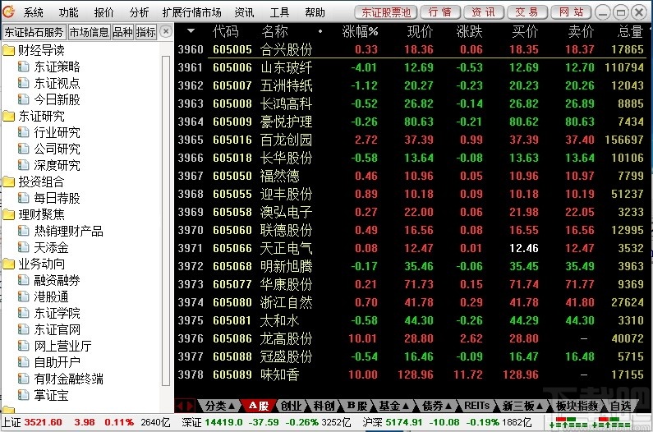Open the 分析 menu

coord(139,12)
